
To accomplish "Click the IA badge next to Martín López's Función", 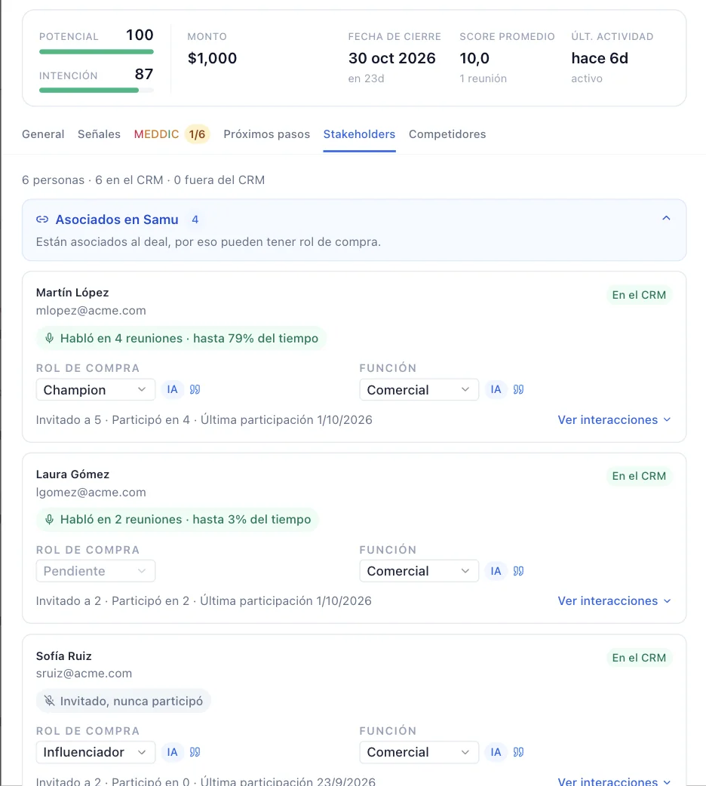I will (x=496, y=389).
